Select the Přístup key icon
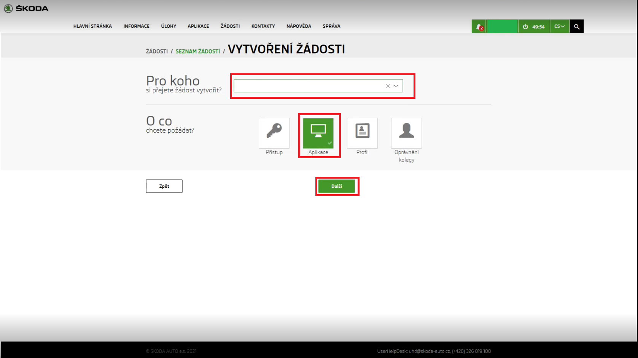 click(274, 133)
